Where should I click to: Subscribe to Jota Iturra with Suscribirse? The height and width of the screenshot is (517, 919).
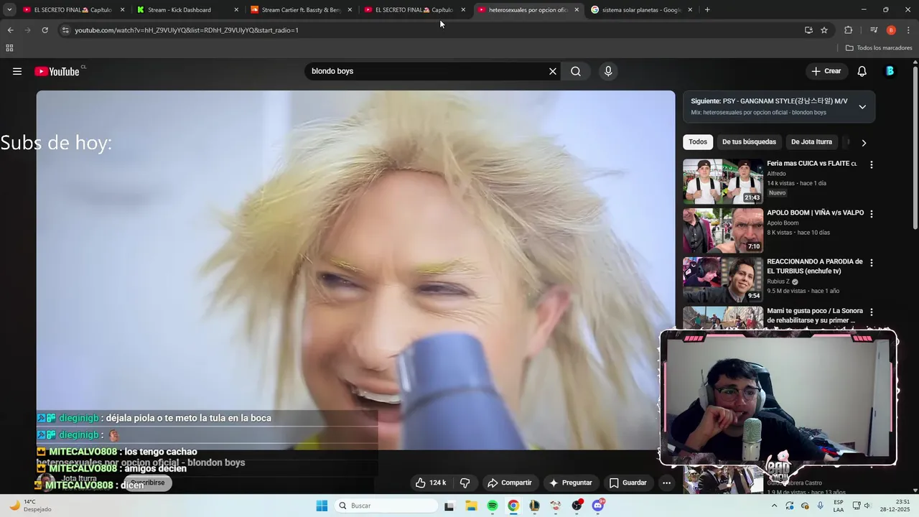point(148,483)
